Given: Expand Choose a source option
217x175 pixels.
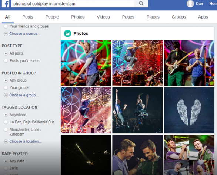Looking at the screenshot, I should coord(25,34).
